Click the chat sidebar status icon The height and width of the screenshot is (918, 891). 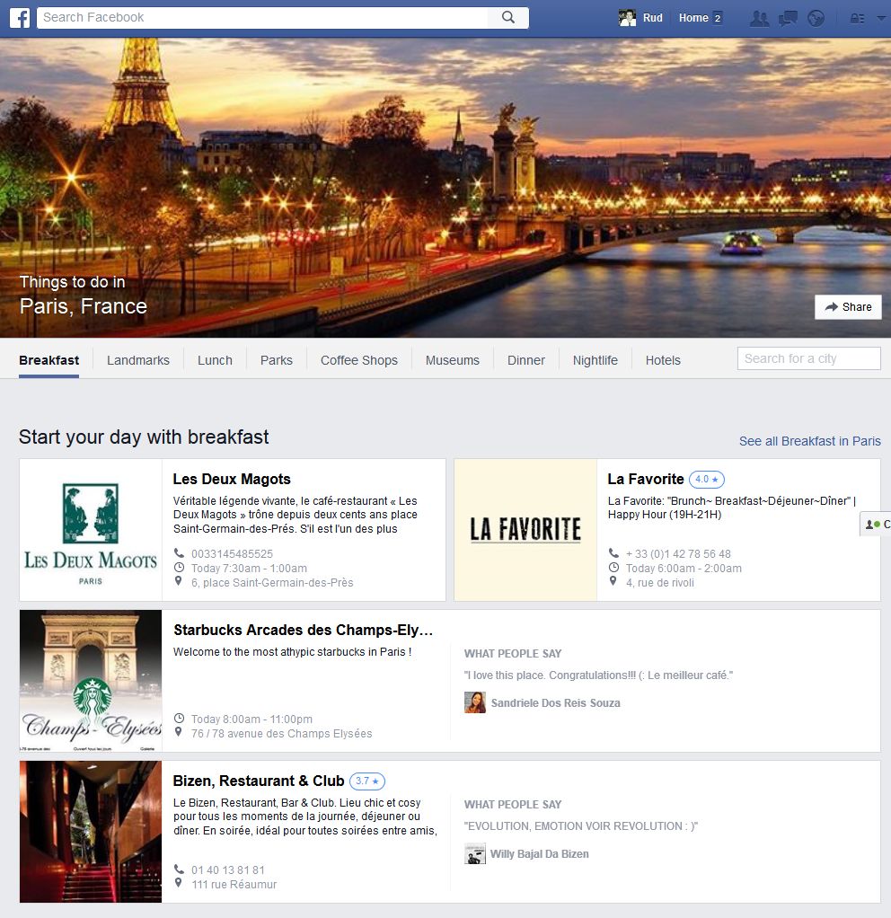tap(873, 524)
